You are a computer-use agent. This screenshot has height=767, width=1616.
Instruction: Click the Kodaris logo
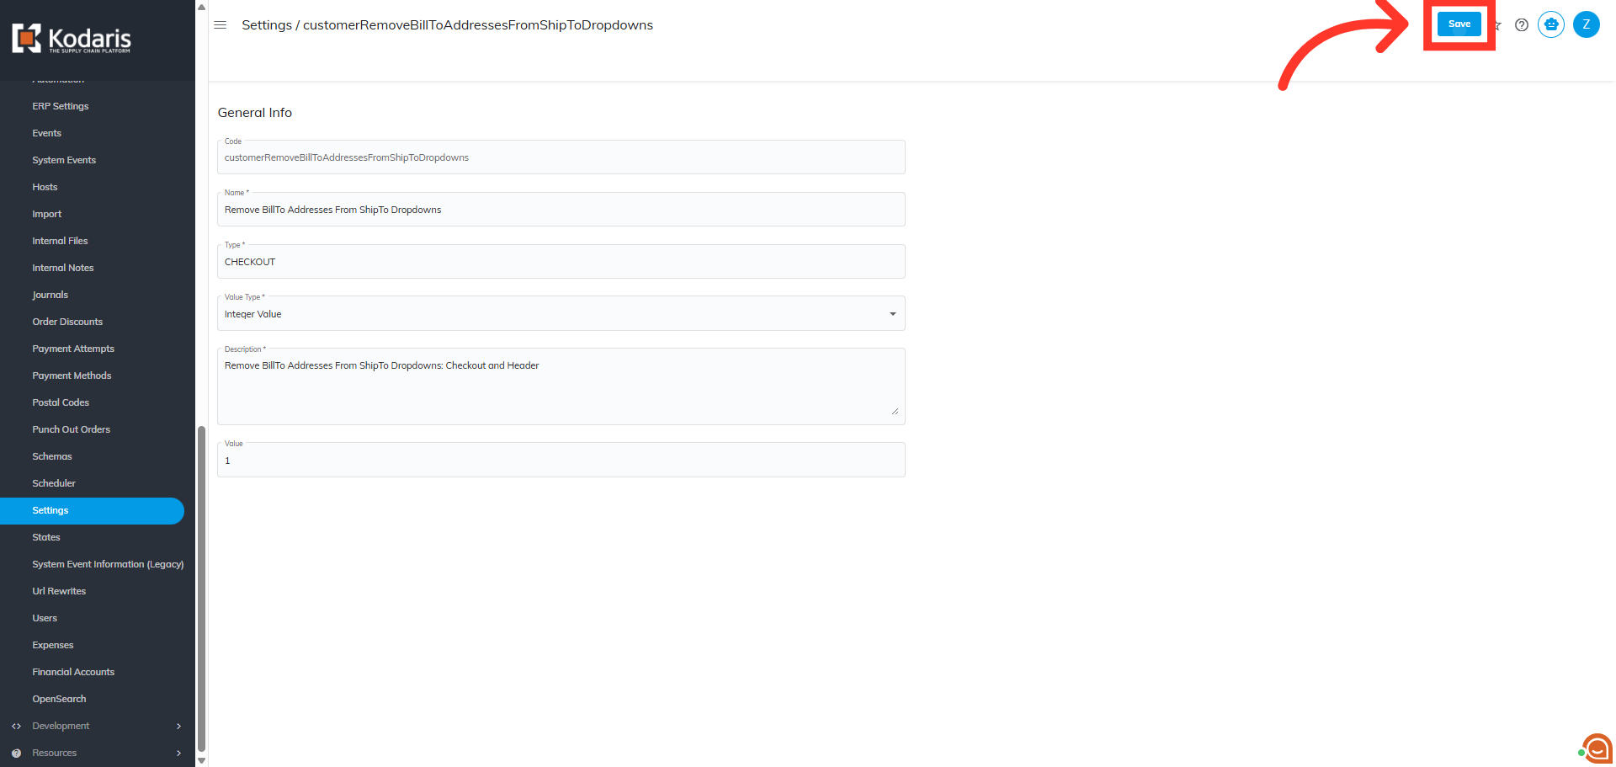[x=72, y=39]
